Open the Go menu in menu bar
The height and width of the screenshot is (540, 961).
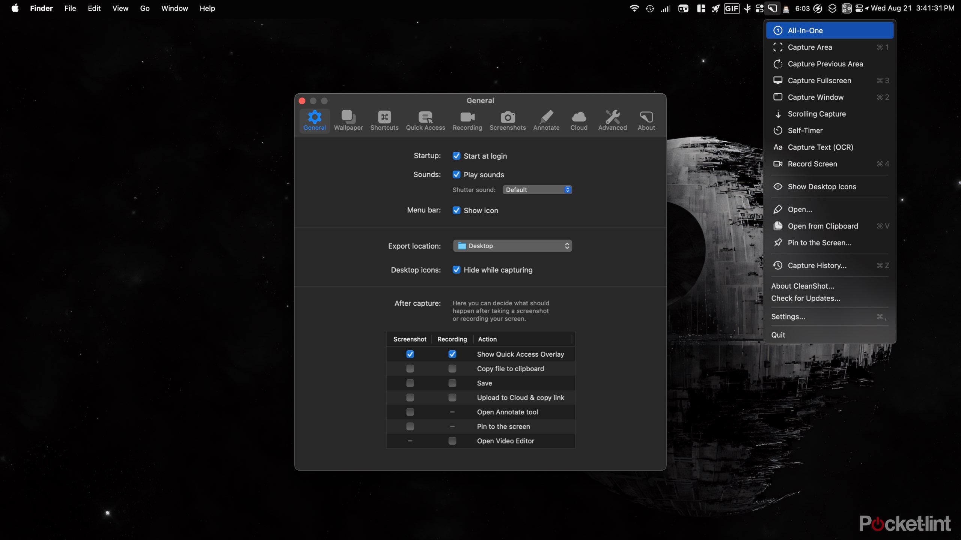point(145,8)
